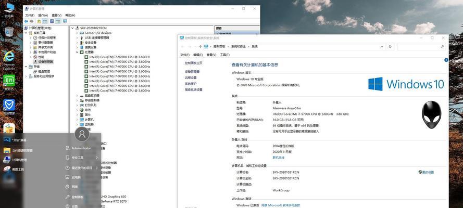This screenshot has width=463, height=208.
Task: Collapse the 存储 node in left tree
Action: tap(26, 67)
